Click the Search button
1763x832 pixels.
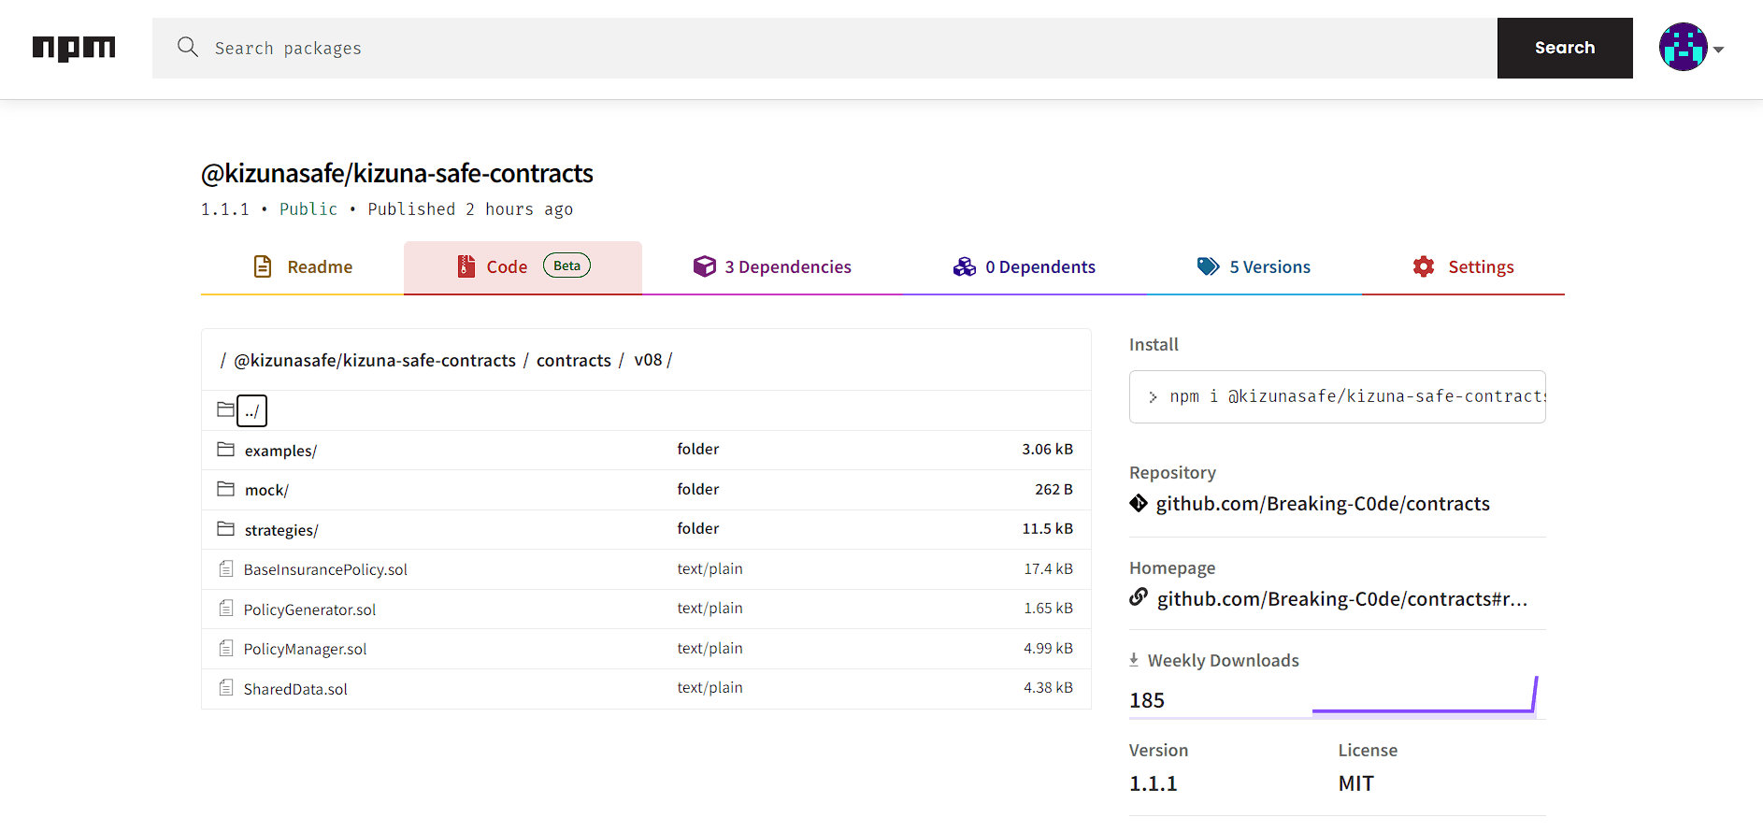pyautogui.click(x=1565, y=48)
